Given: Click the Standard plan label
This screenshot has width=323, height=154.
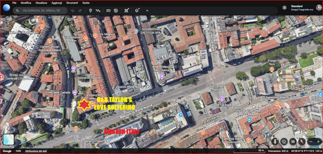Looking at the screenshot, I should (297, 6).
